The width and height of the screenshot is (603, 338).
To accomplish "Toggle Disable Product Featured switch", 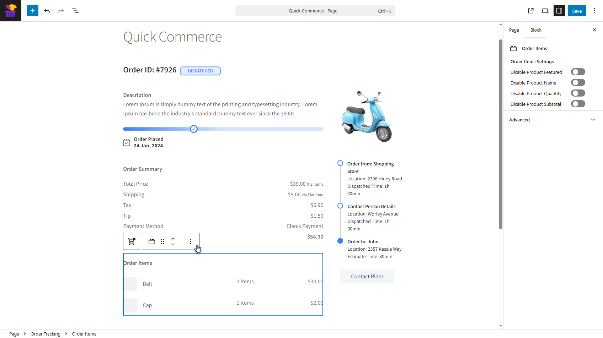I will point(578,72).
